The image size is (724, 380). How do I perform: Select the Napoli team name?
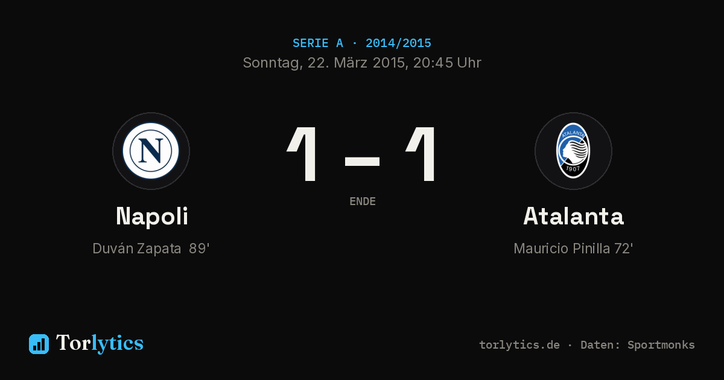[152, 217]
